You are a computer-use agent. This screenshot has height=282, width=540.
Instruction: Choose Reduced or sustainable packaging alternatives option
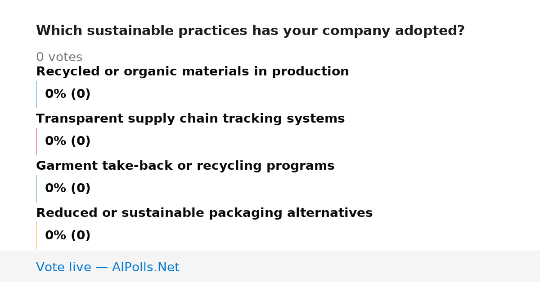click(204, 213)
